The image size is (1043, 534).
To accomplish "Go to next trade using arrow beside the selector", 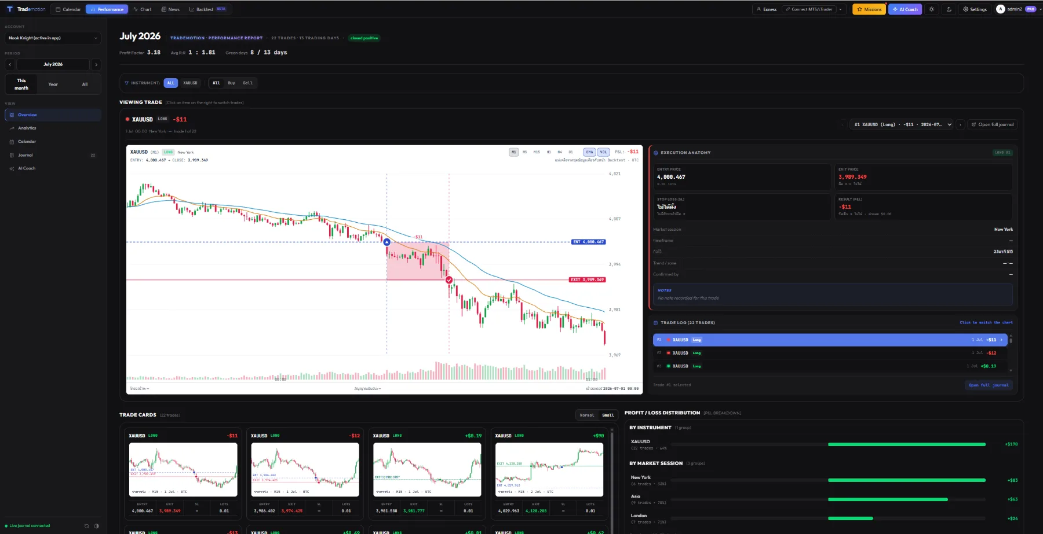I will click(x=960, y=124).
